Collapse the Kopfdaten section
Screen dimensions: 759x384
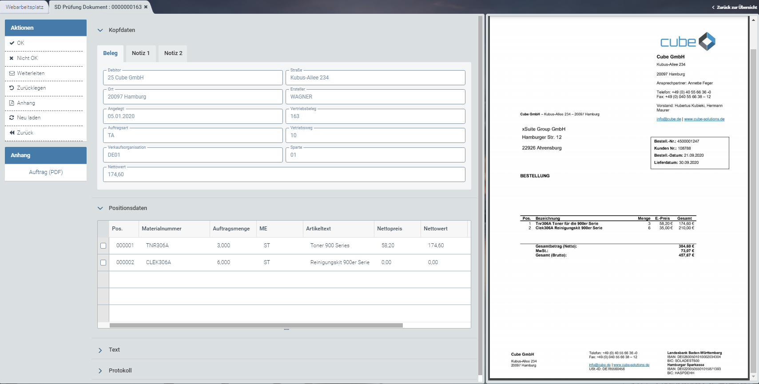click(x=100, y=30)
